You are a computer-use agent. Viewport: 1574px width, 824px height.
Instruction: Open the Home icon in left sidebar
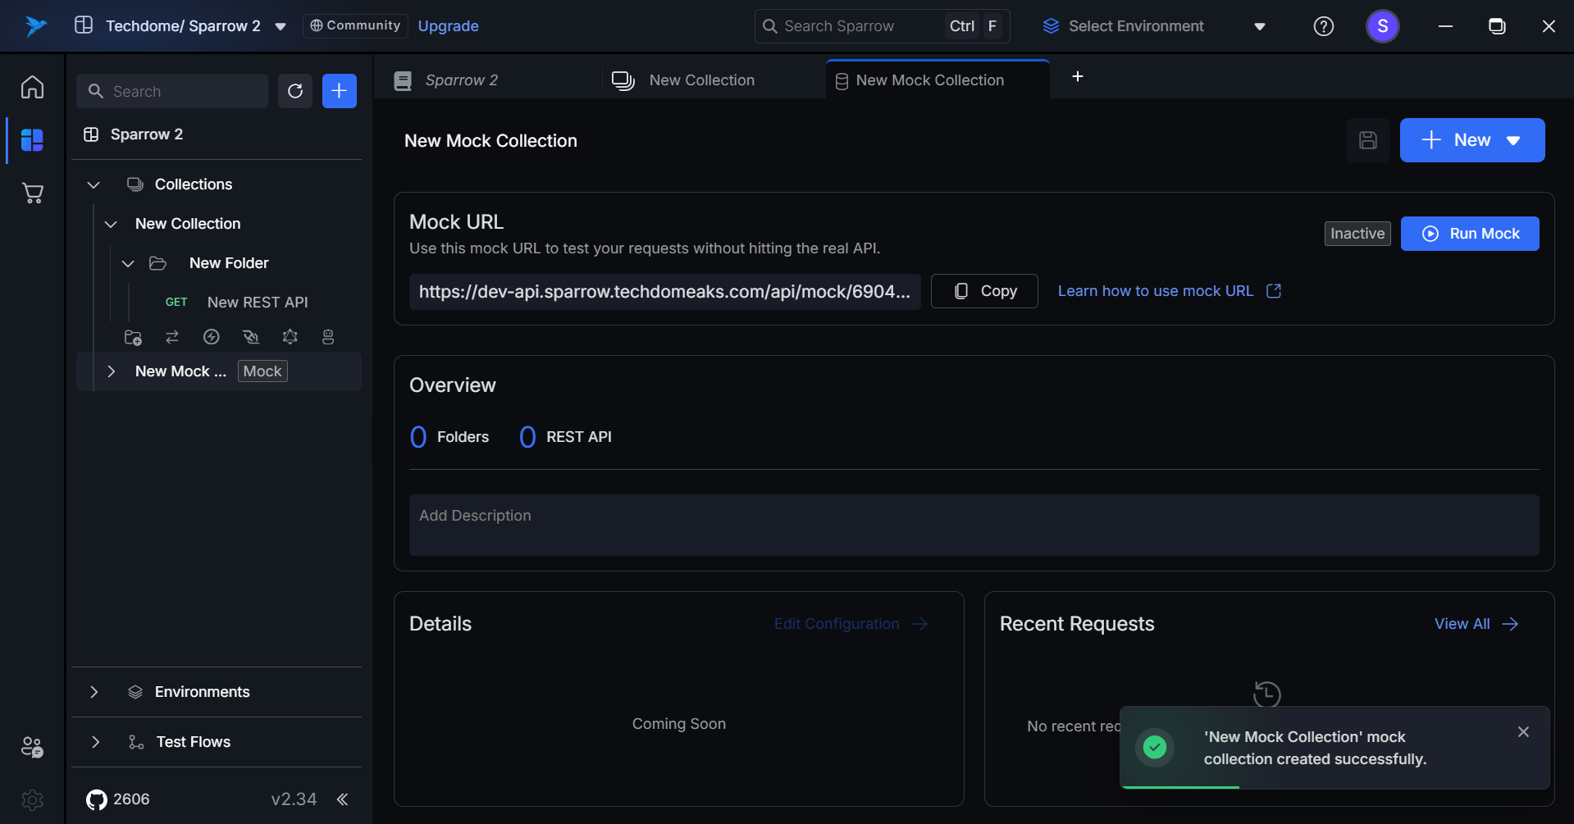point(32,87)
